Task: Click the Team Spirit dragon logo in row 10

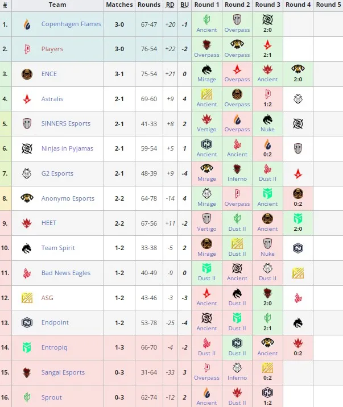Action: 27,248
